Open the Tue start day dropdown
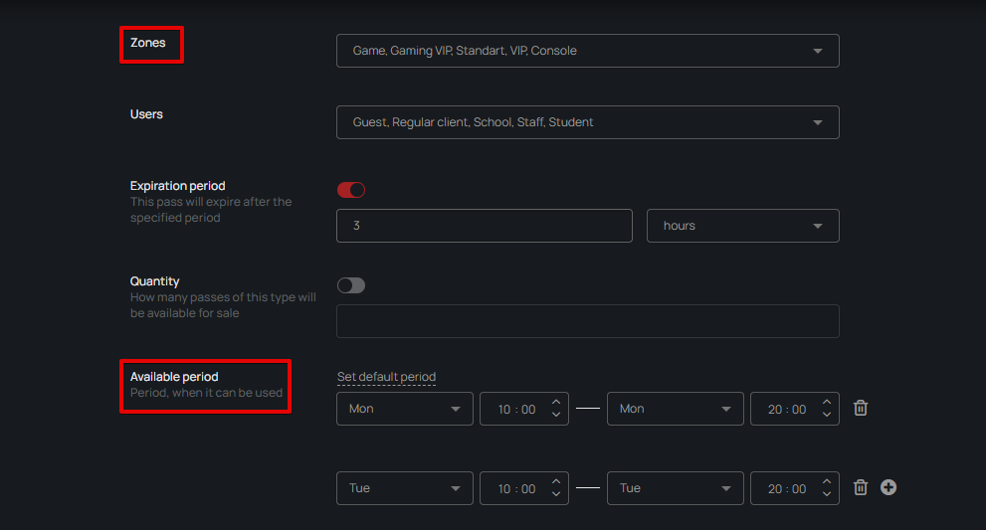This screenshot has height=530, width=986. 404,488
